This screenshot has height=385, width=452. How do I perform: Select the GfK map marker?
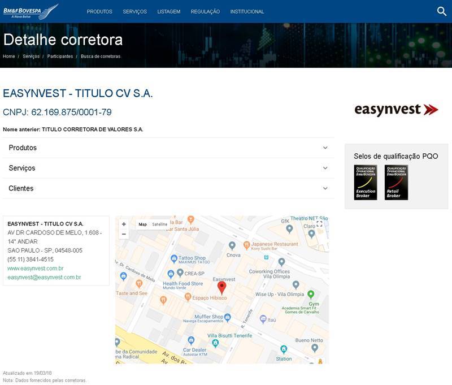click(x=289, y=229)
